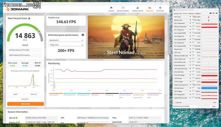
Task: Switch to the GPU-Z Advanced tab
Action: click(x=191, y=14)
